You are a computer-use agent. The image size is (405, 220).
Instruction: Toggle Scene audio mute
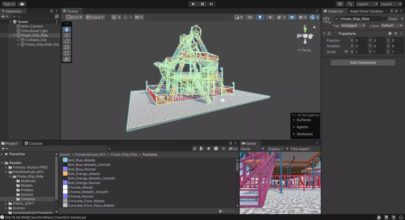coord(270,17)
